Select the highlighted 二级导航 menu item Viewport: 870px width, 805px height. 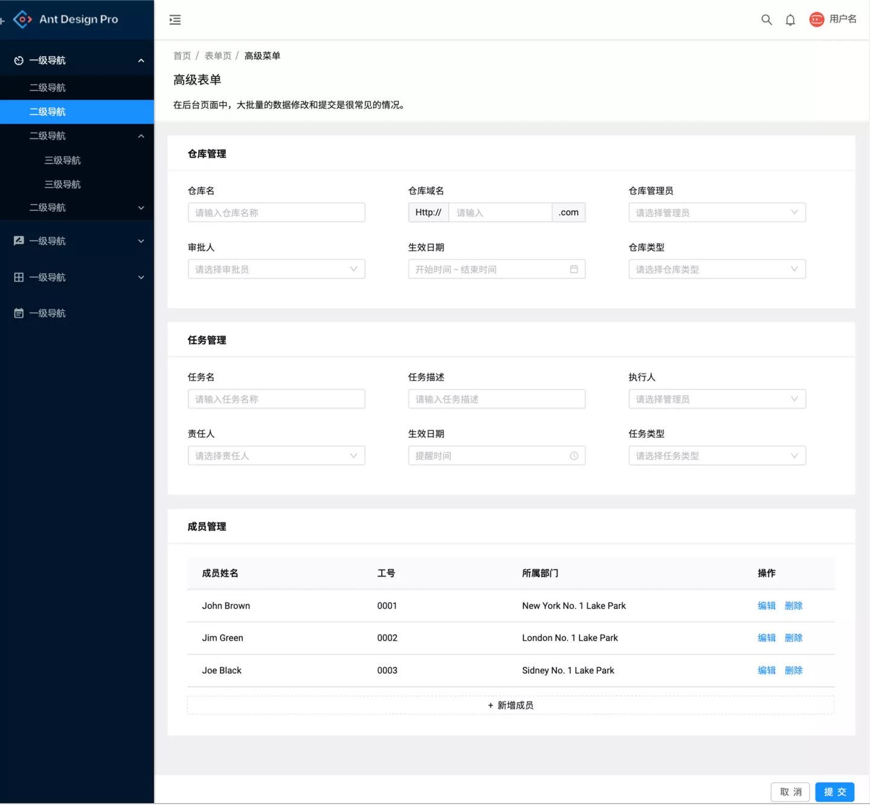pyautogui.click(x=48, y=111)
